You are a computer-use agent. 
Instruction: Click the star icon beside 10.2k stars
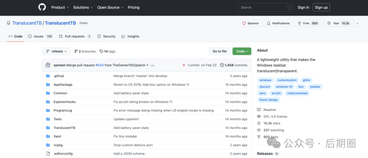pos(259,123)
